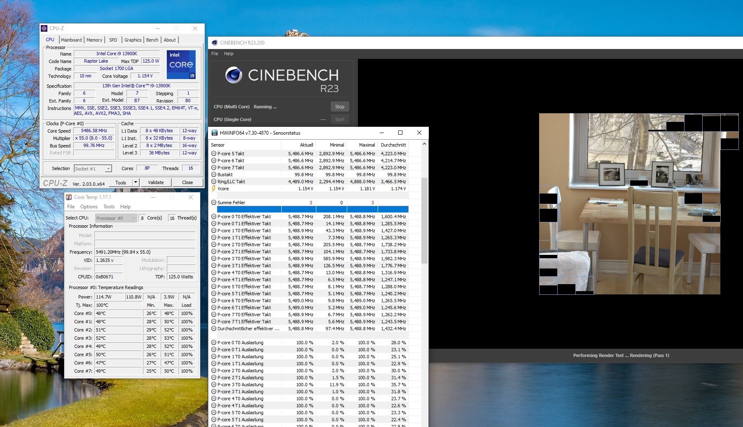This screenshot has width=743, height=427.
Task: Open the SPD tab in CPU-Z
Action: [113, 40]
